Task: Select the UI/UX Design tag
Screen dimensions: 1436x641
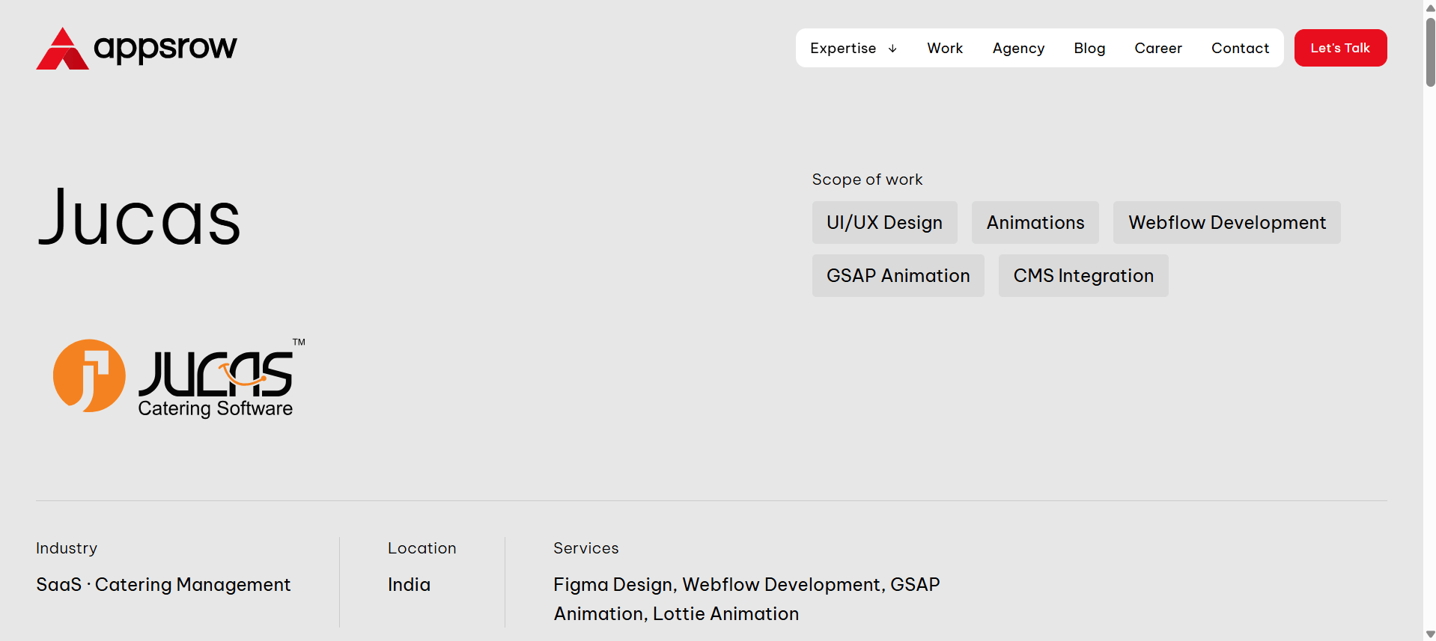Action: click(884, 222)
